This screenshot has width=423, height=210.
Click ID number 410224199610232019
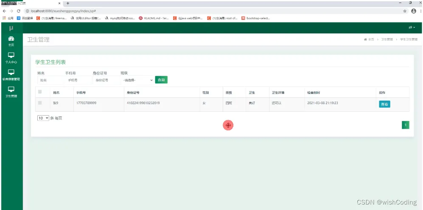tap(143, 103)
